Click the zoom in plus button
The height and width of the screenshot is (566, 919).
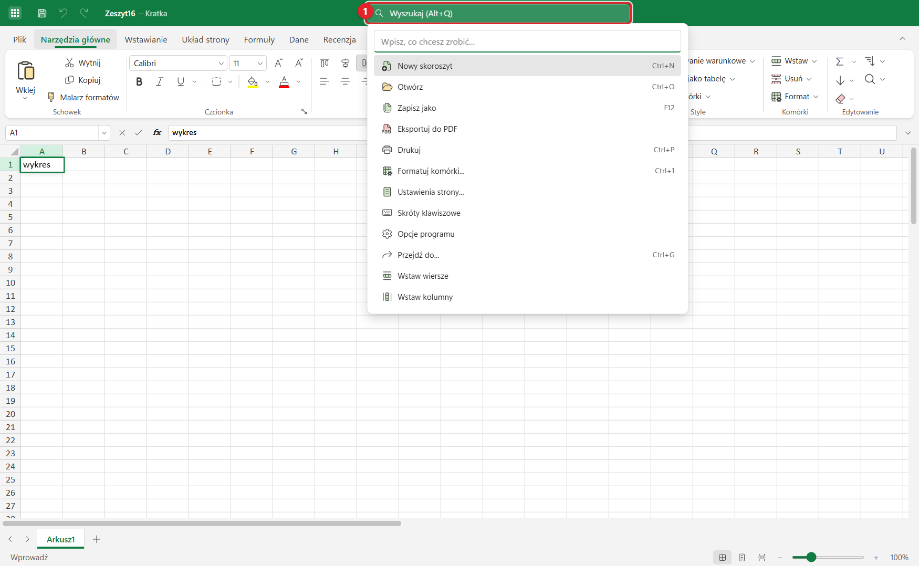[876, 558]
